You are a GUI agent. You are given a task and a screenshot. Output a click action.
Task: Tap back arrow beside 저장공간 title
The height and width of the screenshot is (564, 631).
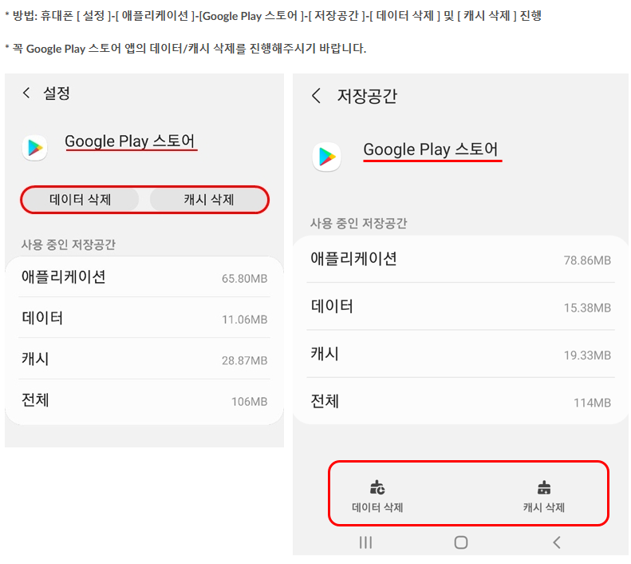317,96
